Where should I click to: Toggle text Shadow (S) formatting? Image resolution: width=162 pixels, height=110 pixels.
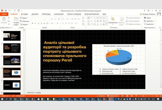(x=42, y=23)
